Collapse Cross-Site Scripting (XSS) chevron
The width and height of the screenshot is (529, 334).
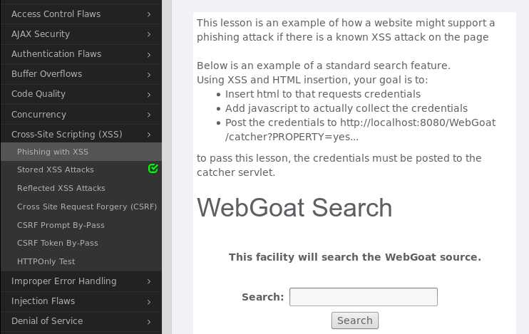coord(149,135)
